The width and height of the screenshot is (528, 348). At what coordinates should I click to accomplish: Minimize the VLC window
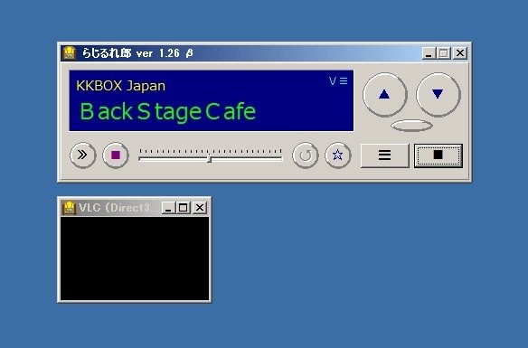pyautogui.click(x=168, y=208)
